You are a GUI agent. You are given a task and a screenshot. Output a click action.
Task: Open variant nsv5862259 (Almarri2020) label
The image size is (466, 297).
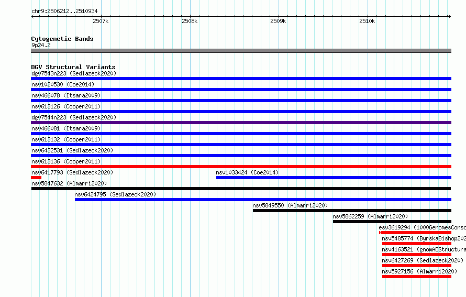click(x=370, y=216)
